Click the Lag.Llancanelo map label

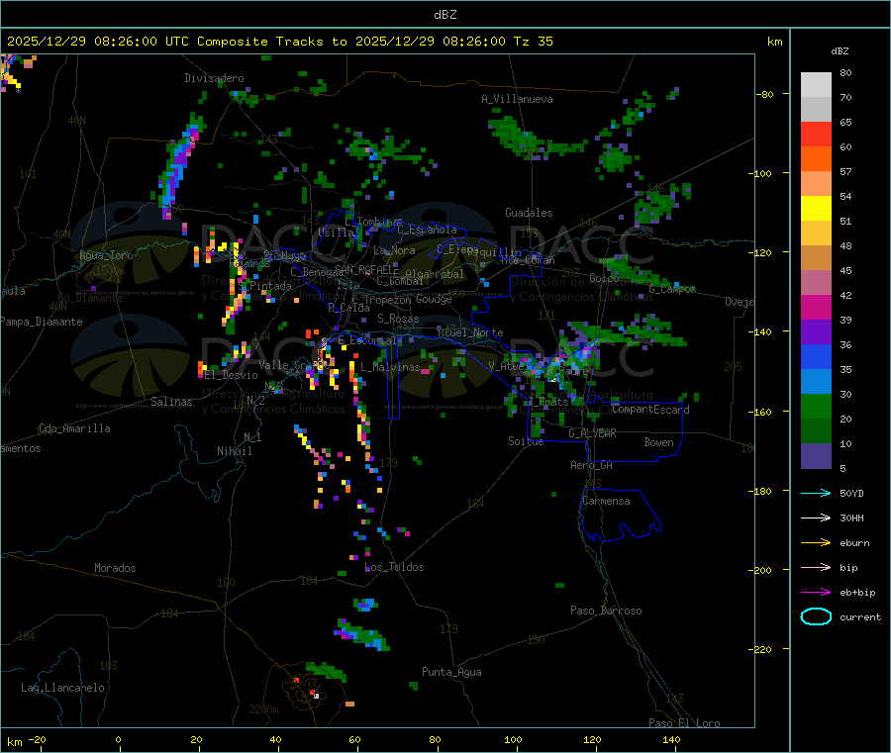tap(62, 688)
